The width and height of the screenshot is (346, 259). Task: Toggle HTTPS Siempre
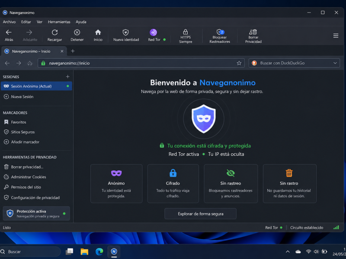(x=186, y=36)
